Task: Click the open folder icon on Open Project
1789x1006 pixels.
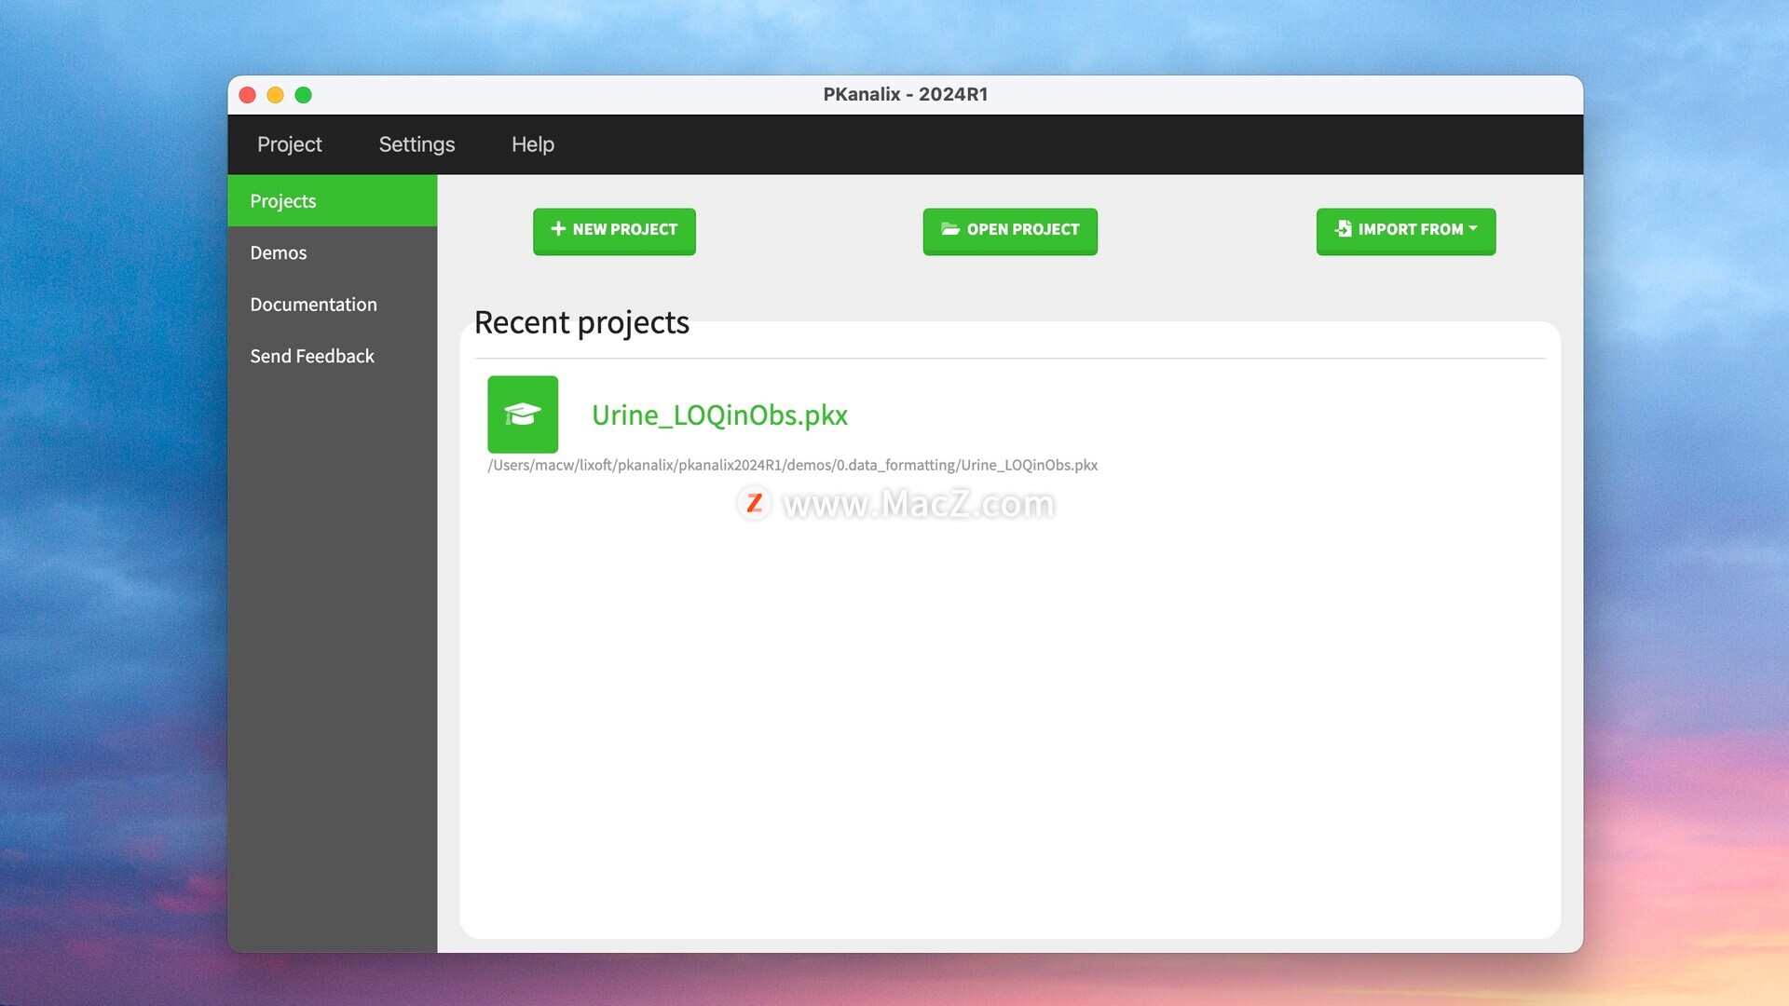Action: pos(949,229)
